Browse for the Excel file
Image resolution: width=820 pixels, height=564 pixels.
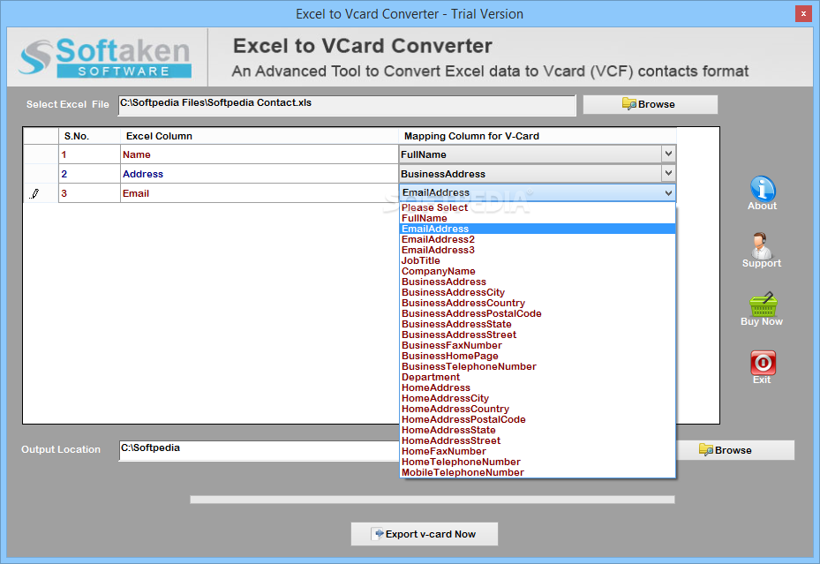pos(650,104)
